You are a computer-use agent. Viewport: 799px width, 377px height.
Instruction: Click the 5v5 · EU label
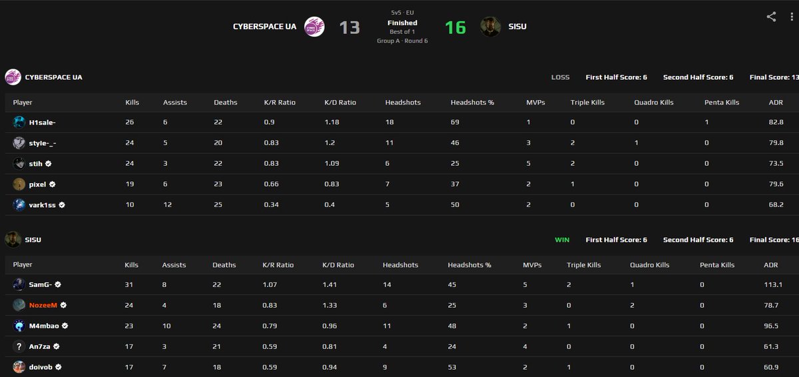402,13
